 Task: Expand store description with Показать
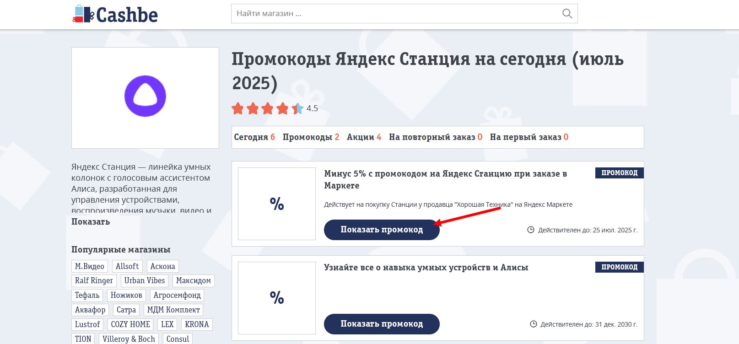click(91, 222)
